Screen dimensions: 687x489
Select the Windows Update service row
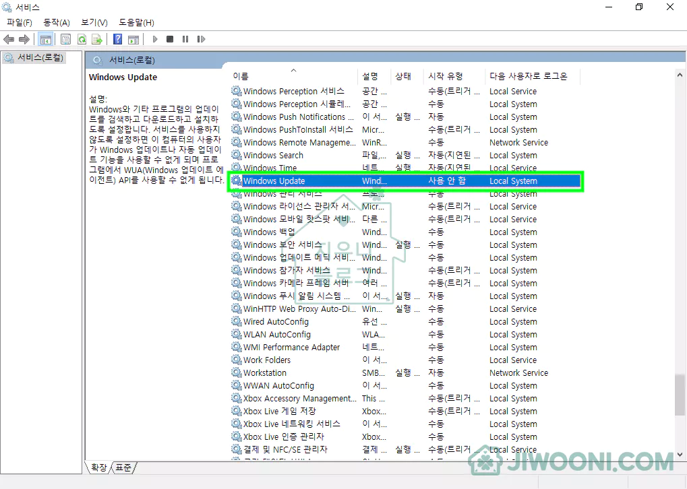[x=405, y=181]
